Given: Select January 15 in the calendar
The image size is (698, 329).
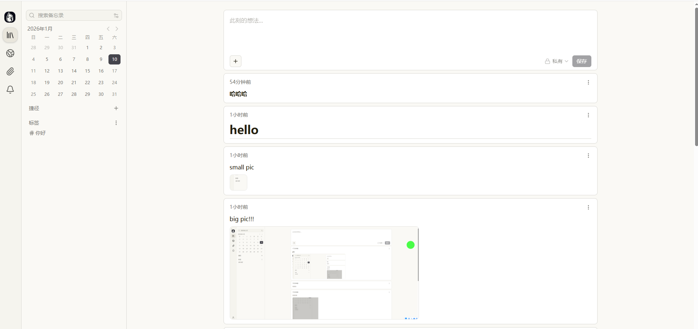Looking at the screenshot, I should [87, 71].
